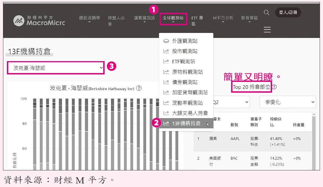
Task: Open the search magnifier icon
Action: (x=266, y=12)
